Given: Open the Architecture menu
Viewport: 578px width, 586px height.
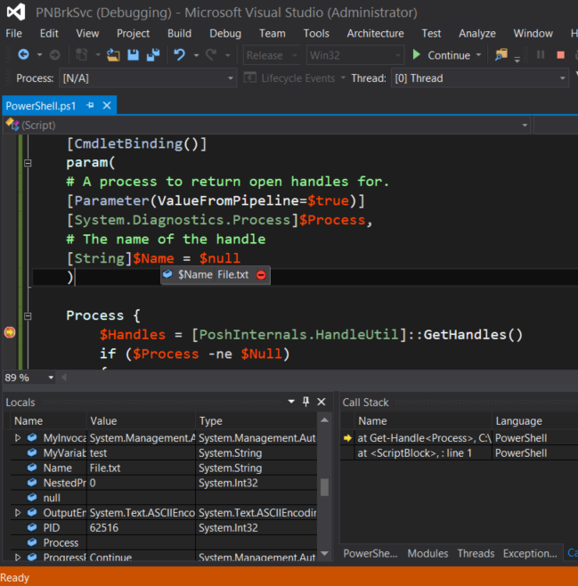Looking at the screenshot, I should (x=375, y=34).
